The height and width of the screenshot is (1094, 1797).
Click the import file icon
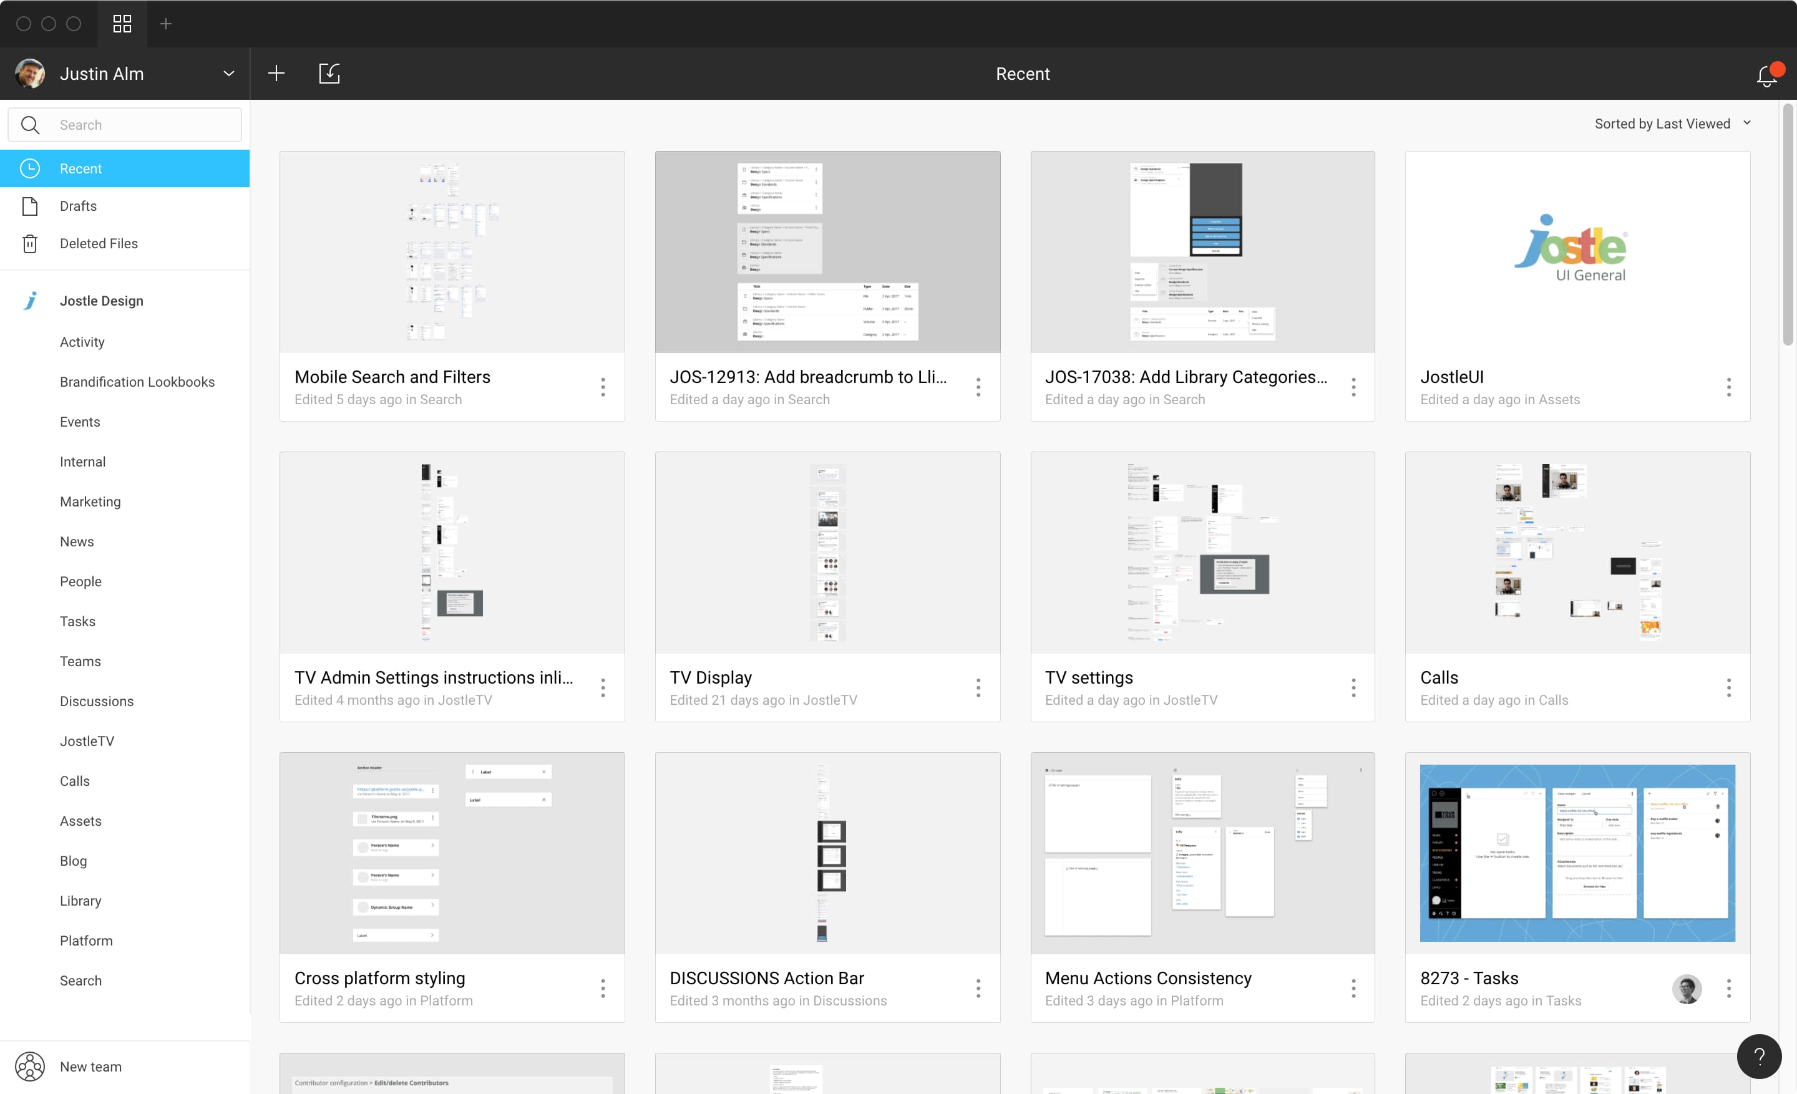coord(329,73)
